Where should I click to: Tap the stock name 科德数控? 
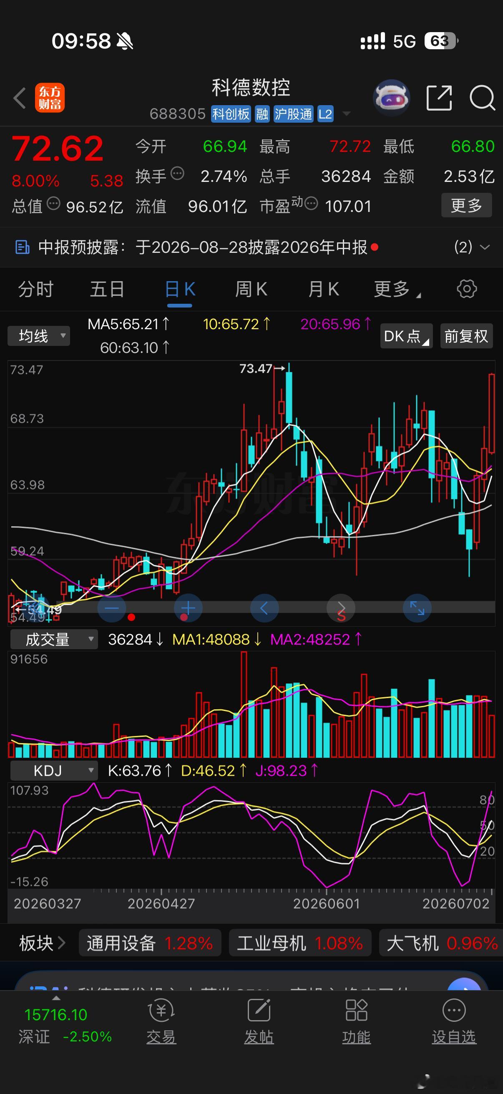click(251, 88)
